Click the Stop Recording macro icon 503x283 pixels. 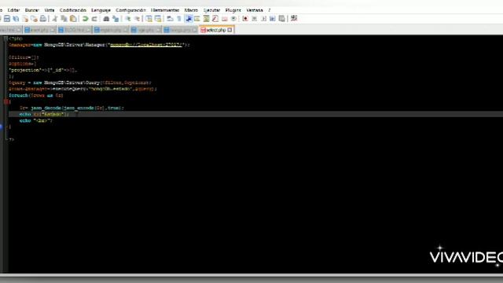pos(255,19)
